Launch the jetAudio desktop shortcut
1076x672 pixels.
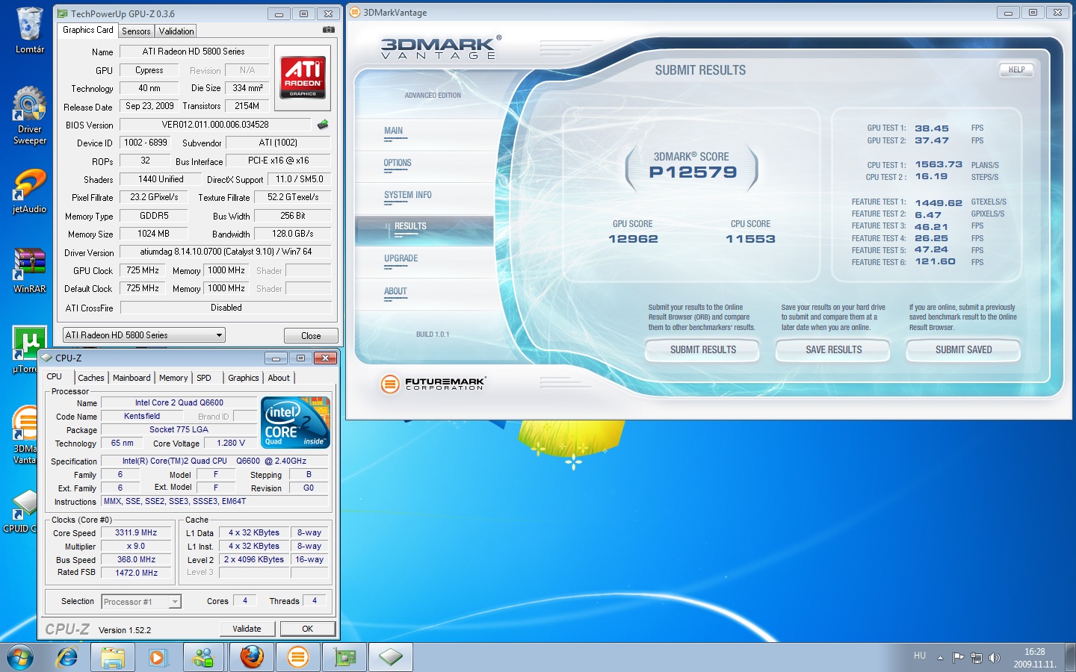click(x=30, y=191)
